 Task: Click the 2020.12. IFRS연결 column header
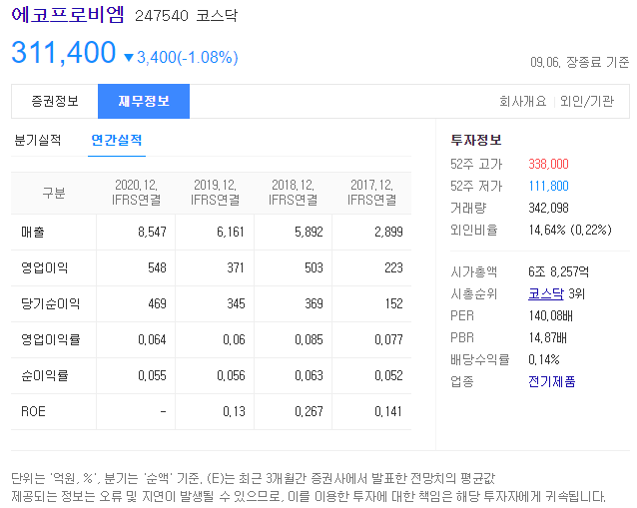pyautogui.click(x=136, y=193)
